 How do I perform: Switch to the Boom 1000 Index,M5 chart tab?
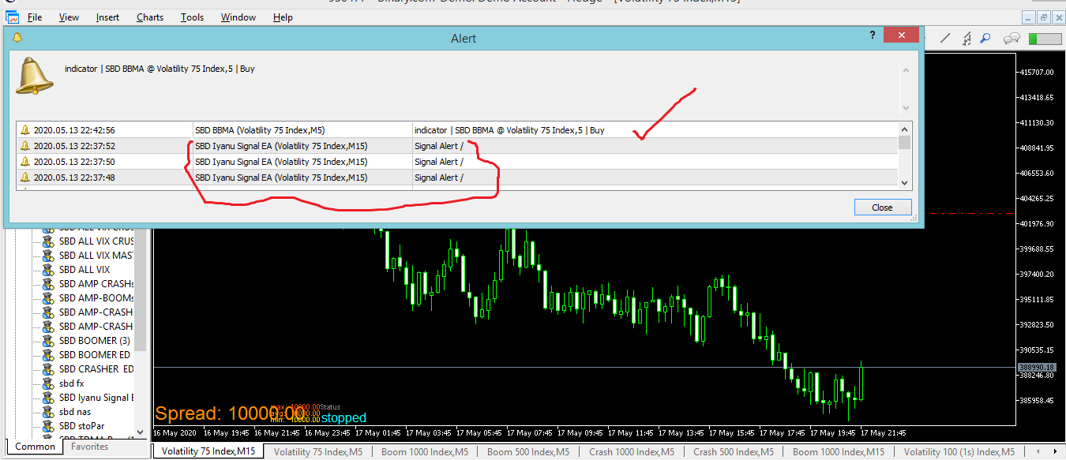[426, 452]
